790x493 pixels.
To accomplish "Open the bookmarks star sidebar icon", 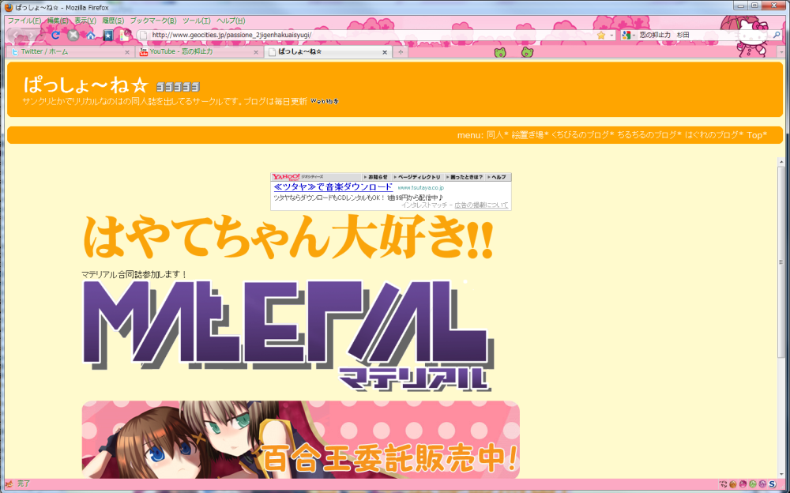I will click(107, 35).
